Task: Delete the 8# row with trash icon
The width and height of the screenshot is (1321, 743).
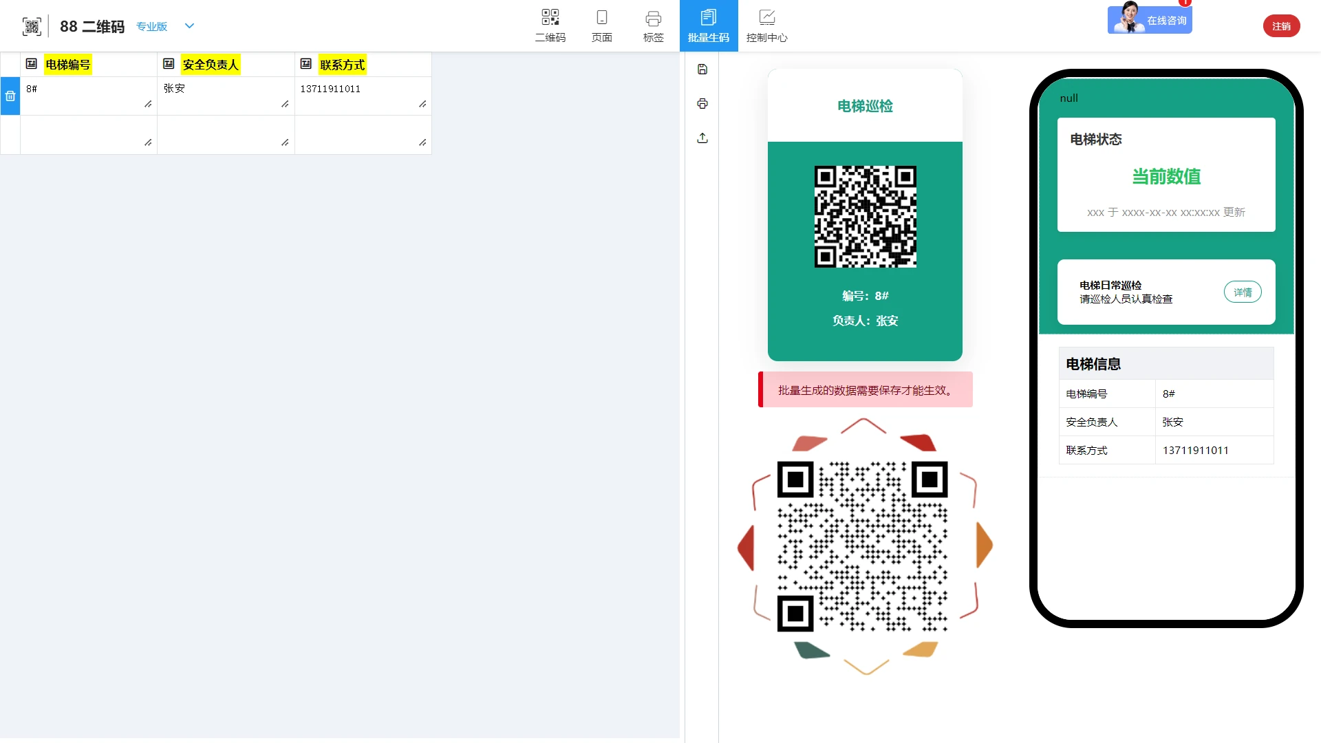Action: coord(10,96)
